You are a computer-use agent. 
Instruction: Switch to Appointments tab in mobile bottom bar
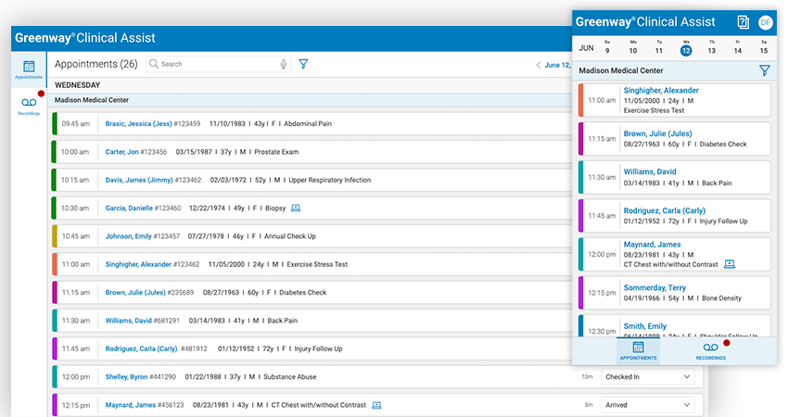pos(638,350)
